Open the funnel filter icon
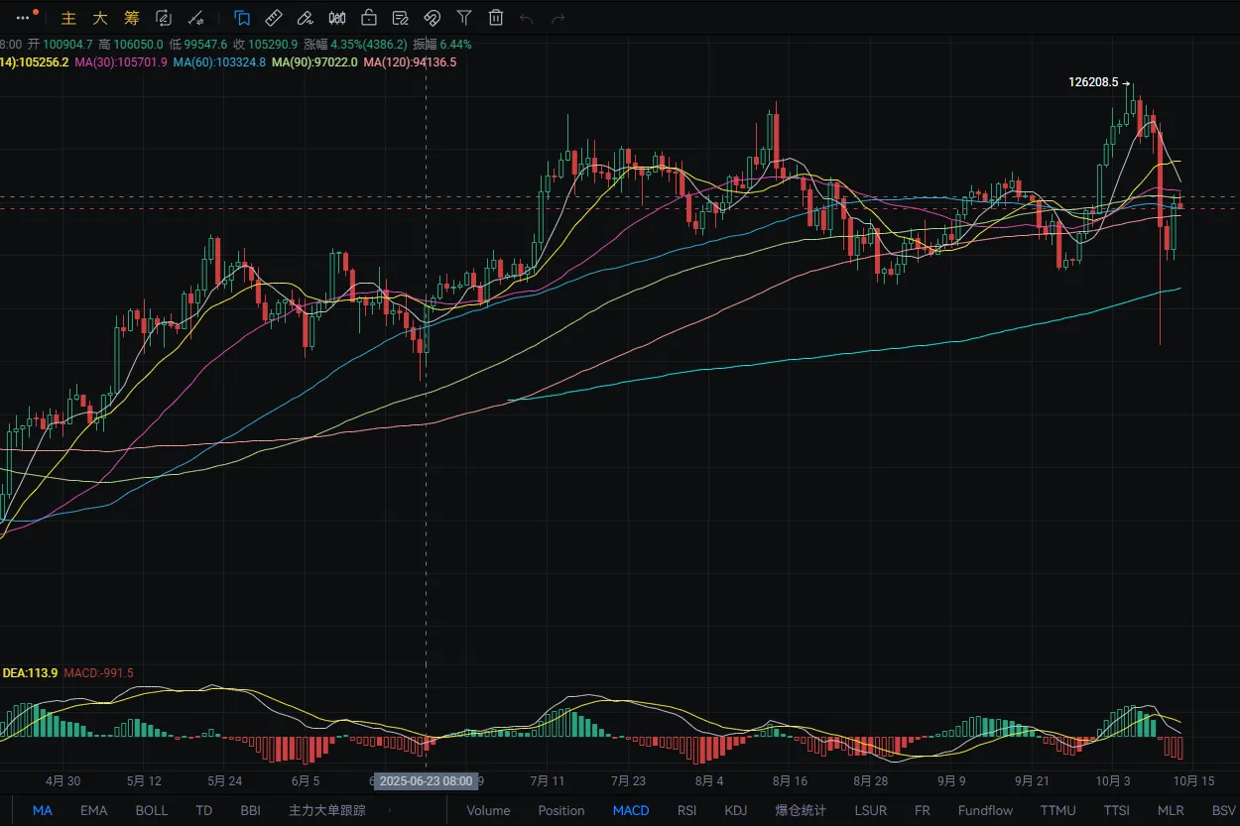1240x826 pixels. 464,18
